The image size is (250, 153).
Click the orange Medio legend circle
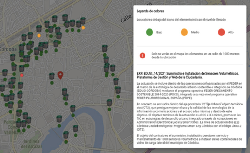pos(184,32)
